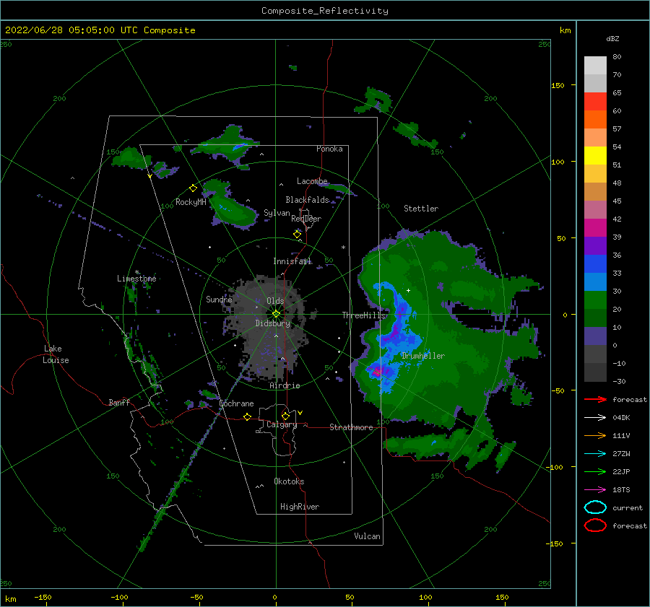Click the orange 111V arrow icon
Image resolution: width=650 pixels, height=607 pixels.
click(x=595, y=435)
